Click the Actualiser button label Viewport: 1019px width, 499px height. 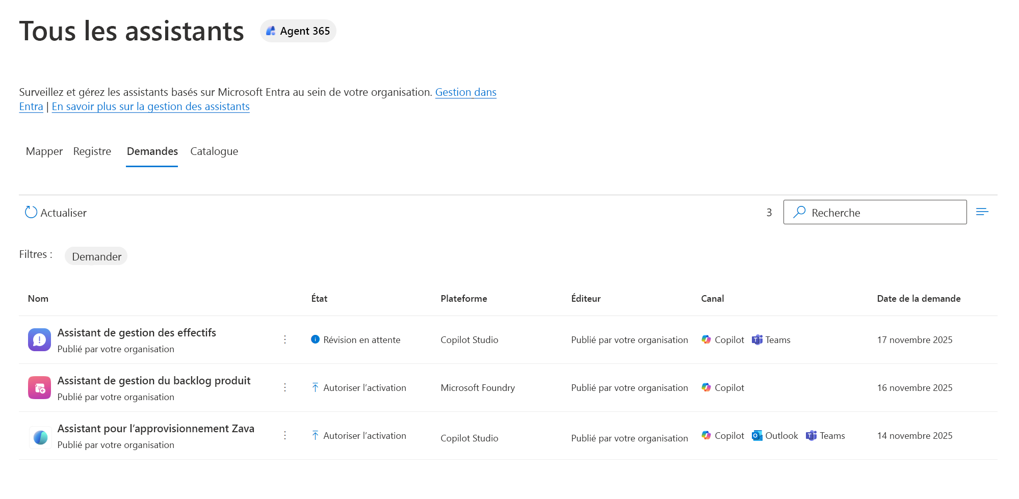64,213
